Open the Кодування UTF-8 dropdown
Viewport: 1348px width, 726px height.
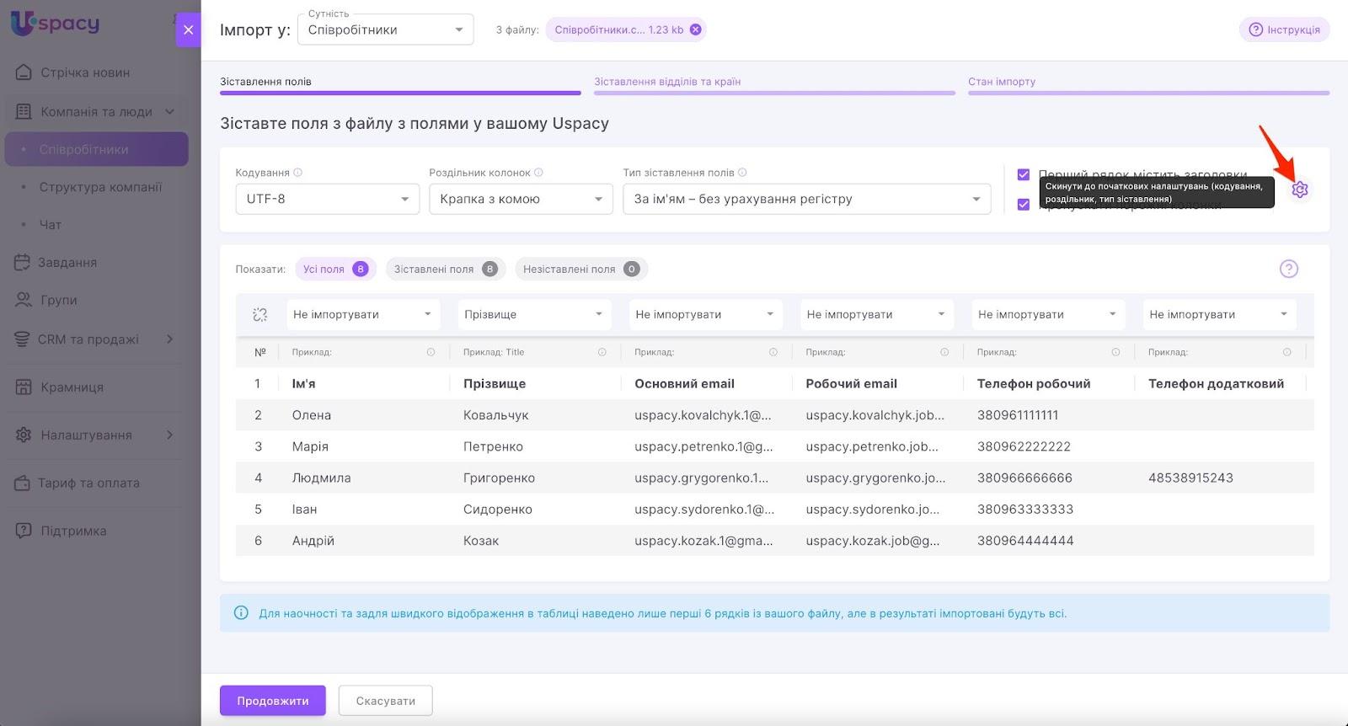pos(327,200)
